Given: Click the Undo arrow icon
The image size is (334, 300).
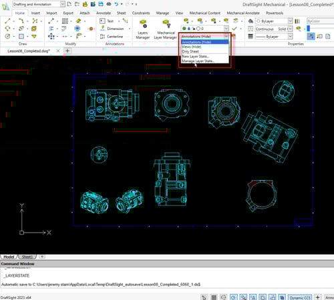Looking at the screenshot, I should point(116,4).
